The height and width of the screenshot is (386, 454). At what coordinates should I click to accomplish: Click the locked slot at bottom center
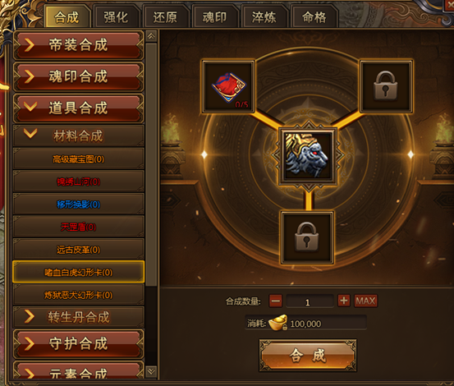coord(307,237)
